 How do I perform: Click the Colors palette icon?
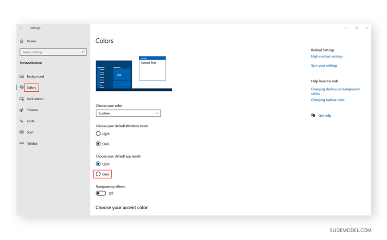[x=22, y=87]
